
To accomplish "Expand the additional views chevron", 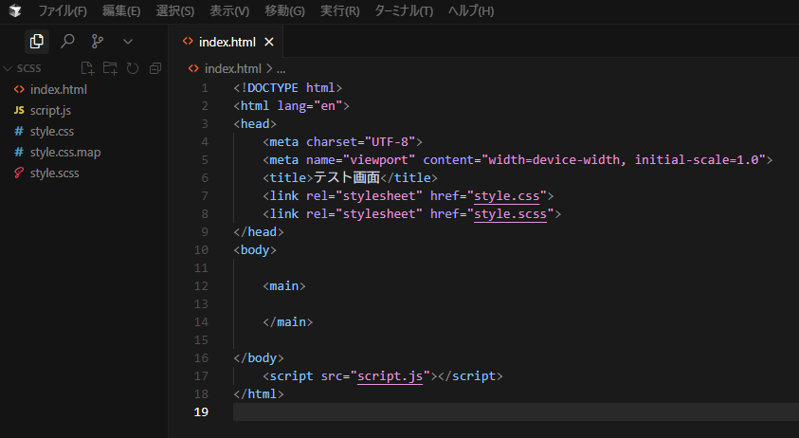I will [x=128, y=42].
